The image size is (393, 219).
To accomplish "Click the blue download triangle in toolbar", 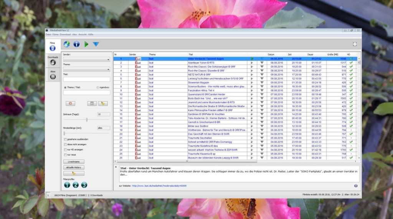I will [x=96, y=44].
